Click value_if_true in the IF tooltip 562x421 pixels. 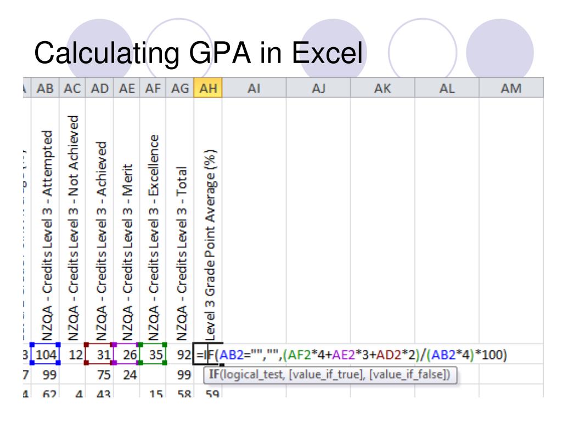coord(311,374)
